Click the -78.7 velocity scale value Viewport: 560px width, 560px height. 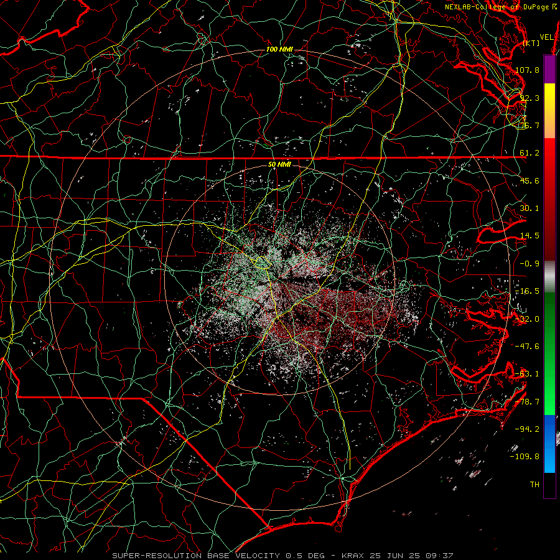[527, 402]
